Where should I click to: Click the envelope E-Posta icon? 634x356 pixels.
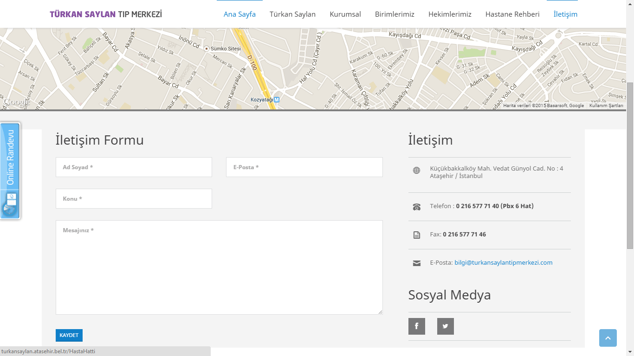(417, 263)
